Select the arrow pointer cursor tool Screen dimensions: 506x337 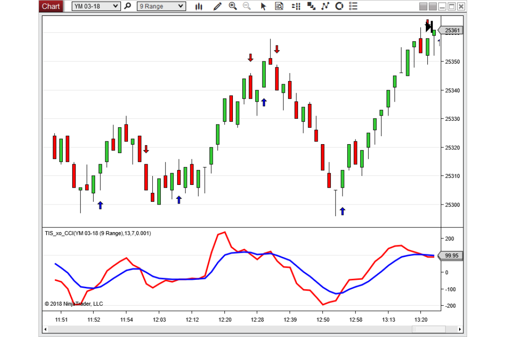(263, 6)
